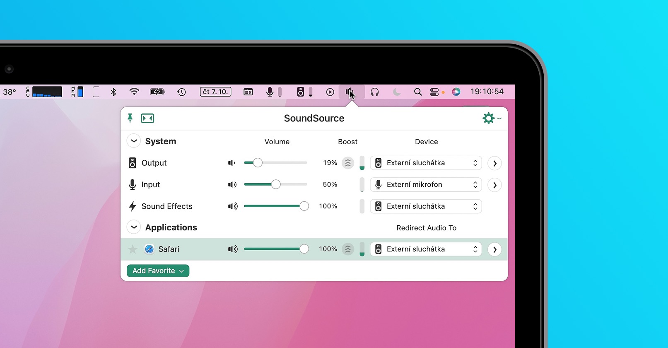Click the Input 50% volume value
The width and height of the screenshot is (668, 348).
click(x=330, y=184)
